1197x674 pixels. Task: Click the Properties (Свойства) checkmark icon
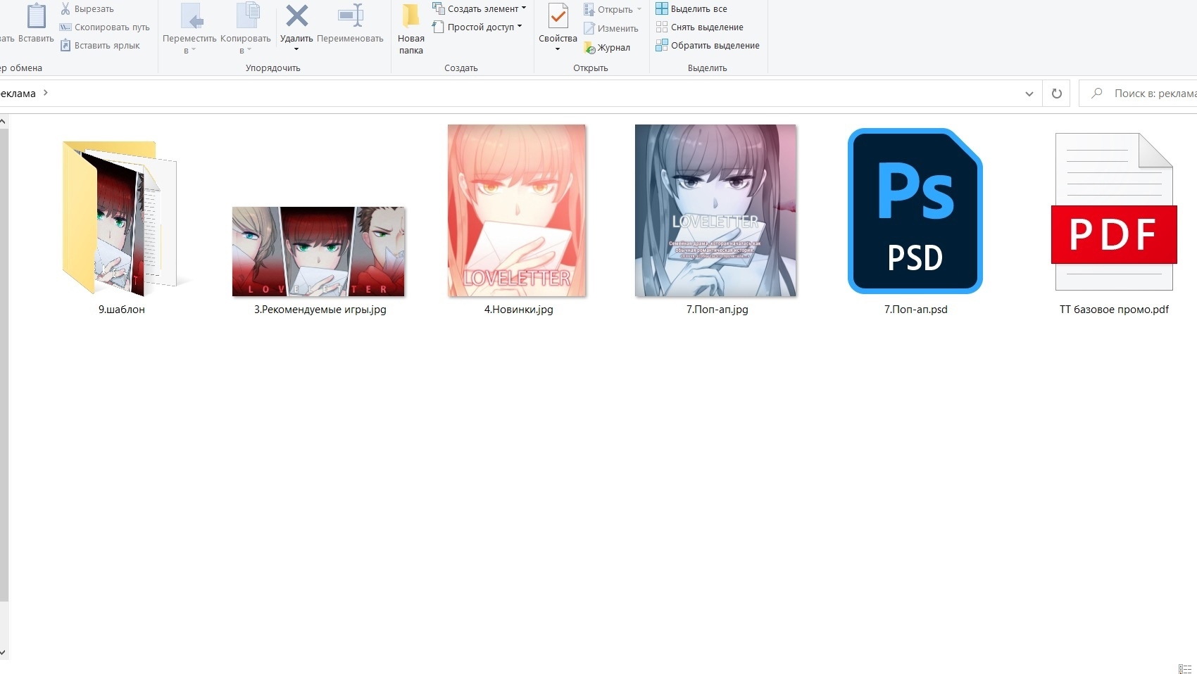[558, 16]
